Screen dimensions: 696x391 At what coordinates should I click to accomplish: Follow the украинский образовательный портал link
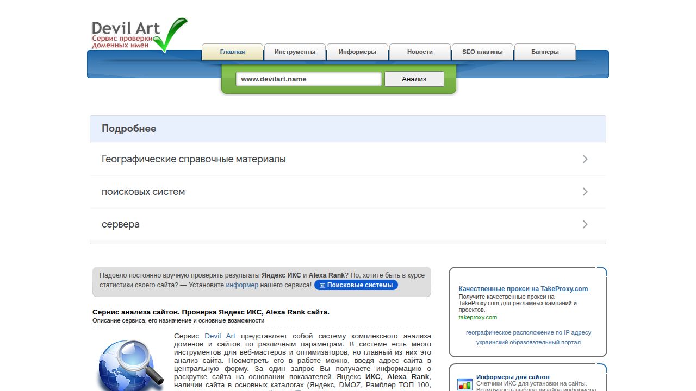(x=529, y=342)
